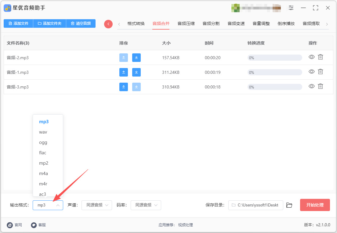Open save directory folder browse icon
Image resolution: width=337 pixels, height=233 pixels.
click(289, 205)
